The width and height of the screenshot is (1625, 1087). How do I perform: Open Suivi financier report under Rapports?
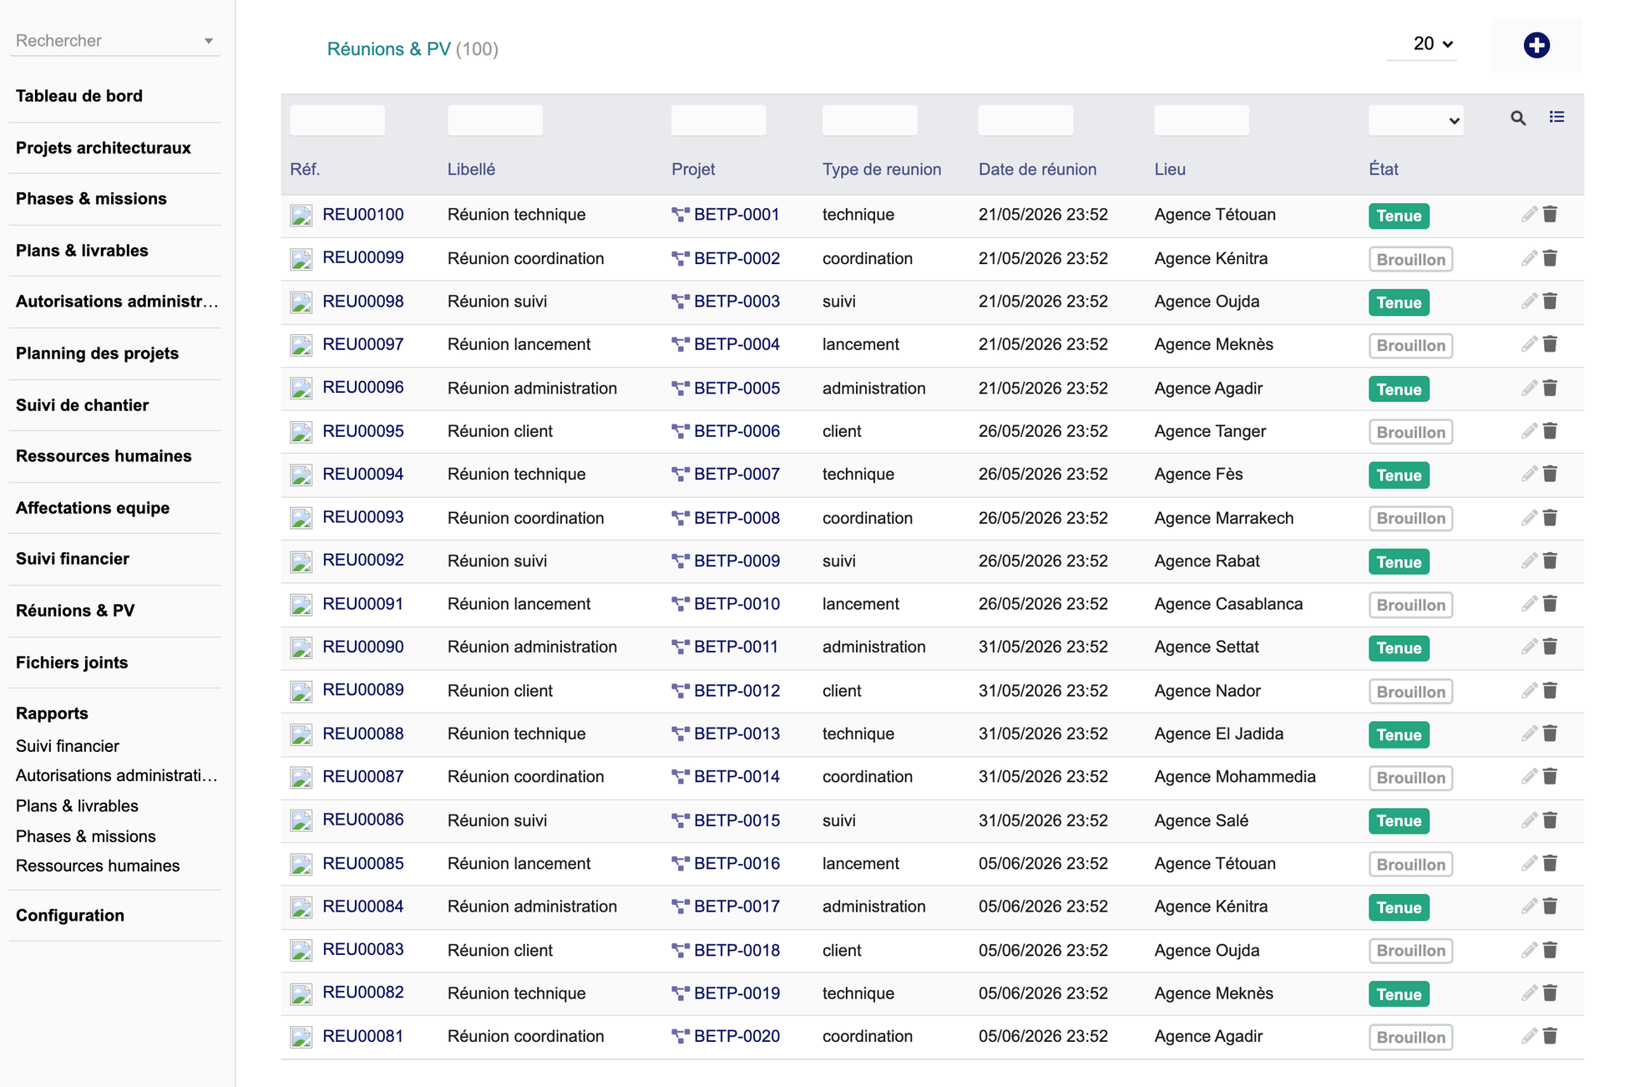point(68,746)
